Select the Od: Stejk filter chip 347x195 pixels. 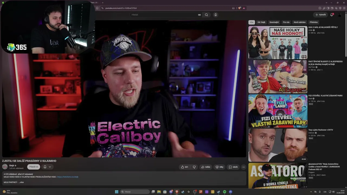(261, 22)
